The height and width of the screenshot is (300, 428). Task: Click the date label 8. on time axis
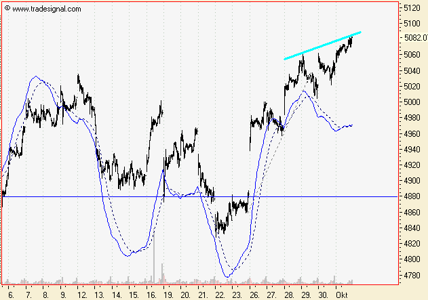(46, 295)
